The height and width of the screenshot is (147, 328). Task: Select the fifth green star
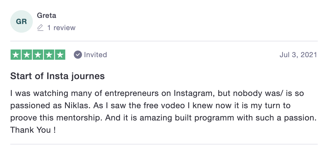[x=60, y=55]
